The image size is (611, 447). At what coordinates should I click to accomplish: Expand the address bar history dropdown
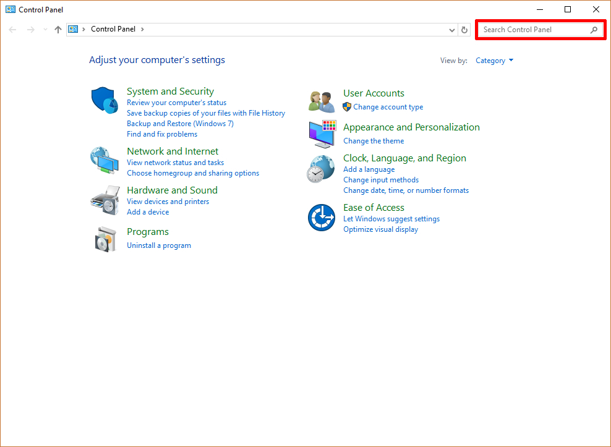click(x=452, y=30)
